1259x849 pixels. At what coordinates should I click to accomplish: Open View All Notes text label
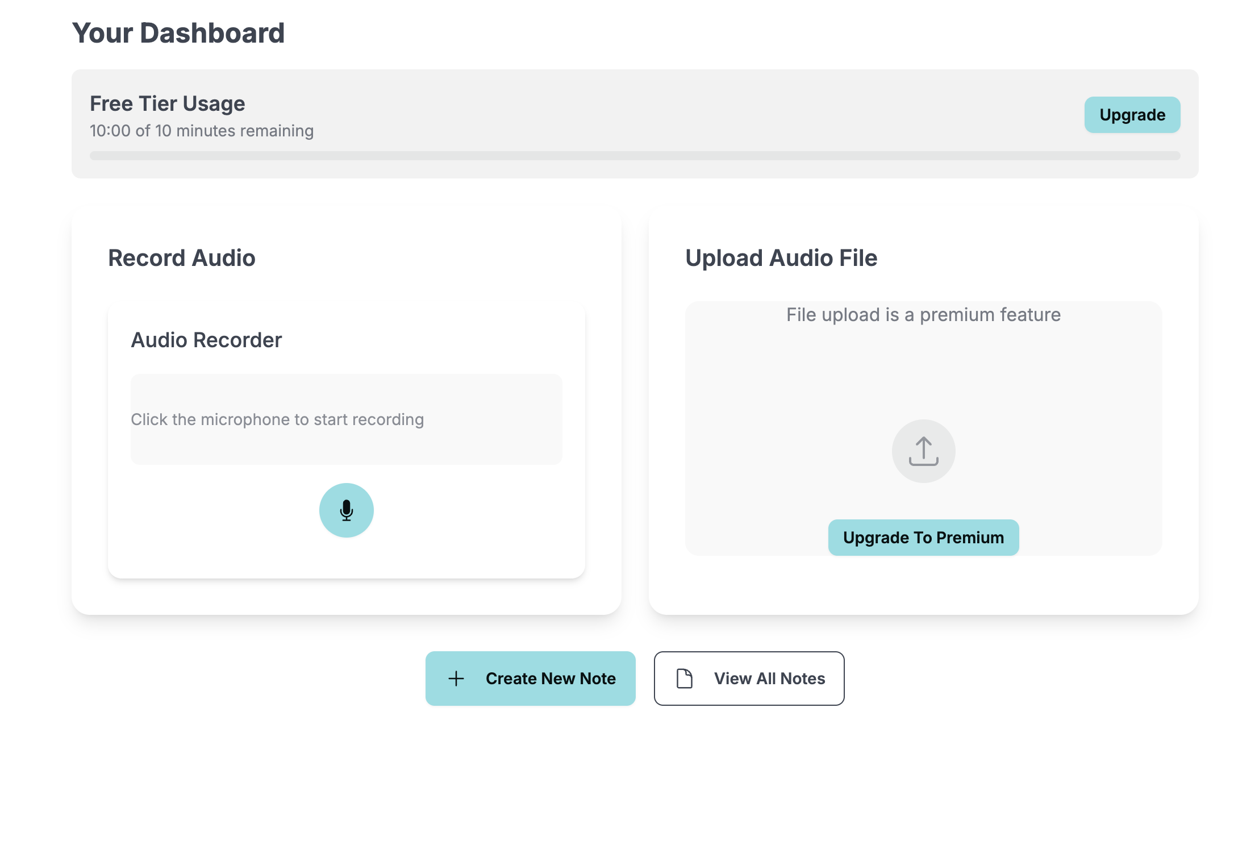click(x=769, y=678)
